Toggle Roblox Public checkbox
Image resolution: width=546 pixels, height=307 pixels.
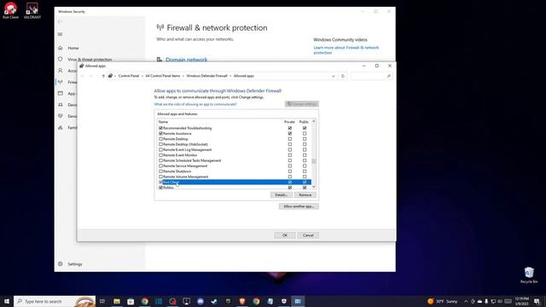305,188
